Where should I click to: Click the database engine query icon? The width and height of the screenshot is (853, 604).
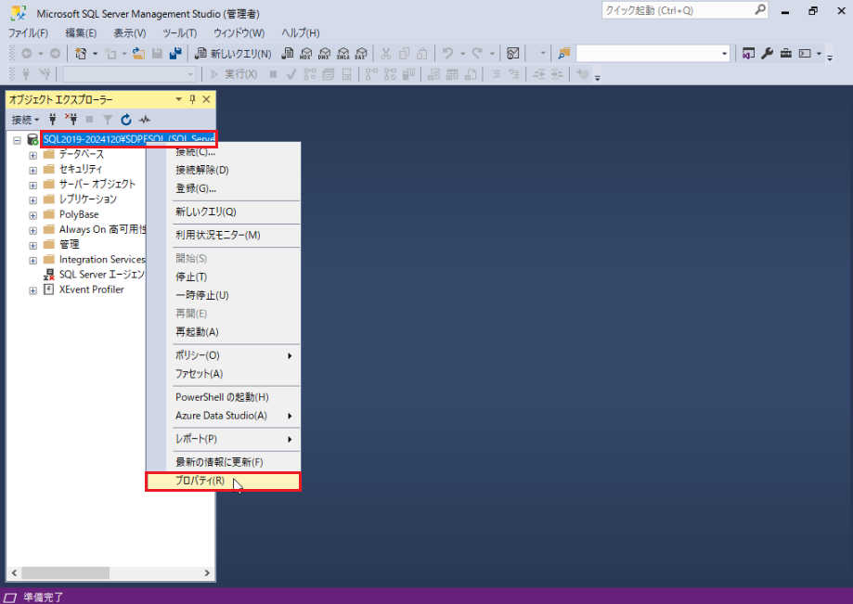pos(288,53)
